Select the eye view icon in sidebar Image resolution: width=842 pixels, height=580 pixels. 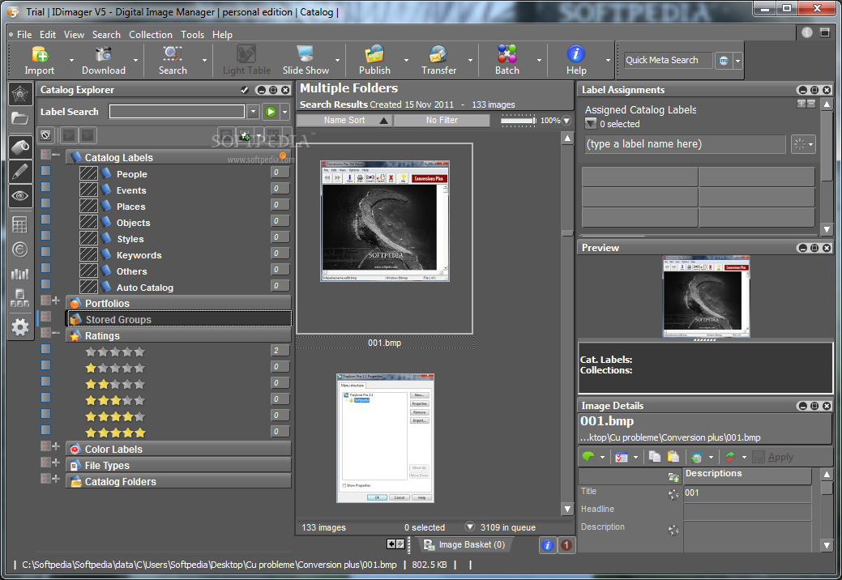20,196
